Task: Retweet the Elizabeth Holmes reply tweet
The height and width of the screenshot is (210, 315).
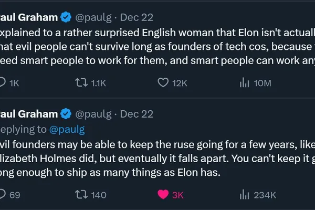Action: tap(81, 195)
